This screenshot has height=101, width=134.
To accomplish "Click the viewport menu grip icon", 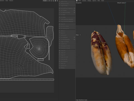I will pos(77,1).
